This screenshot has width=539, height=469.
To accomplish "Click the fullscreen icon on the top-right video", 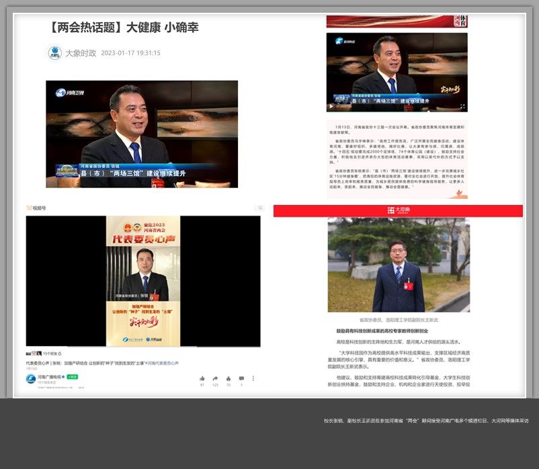I will click(x=462, y=106).
